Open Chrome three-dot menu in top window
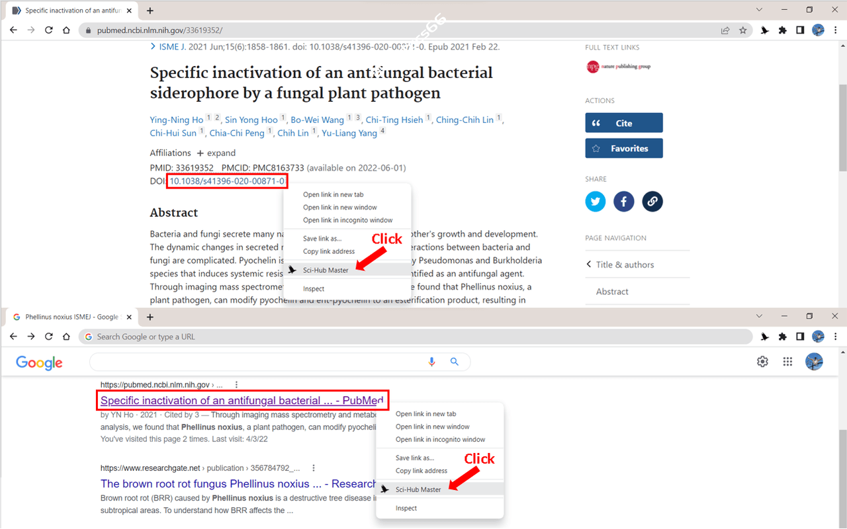847x529 pixels. click(835, 30)
